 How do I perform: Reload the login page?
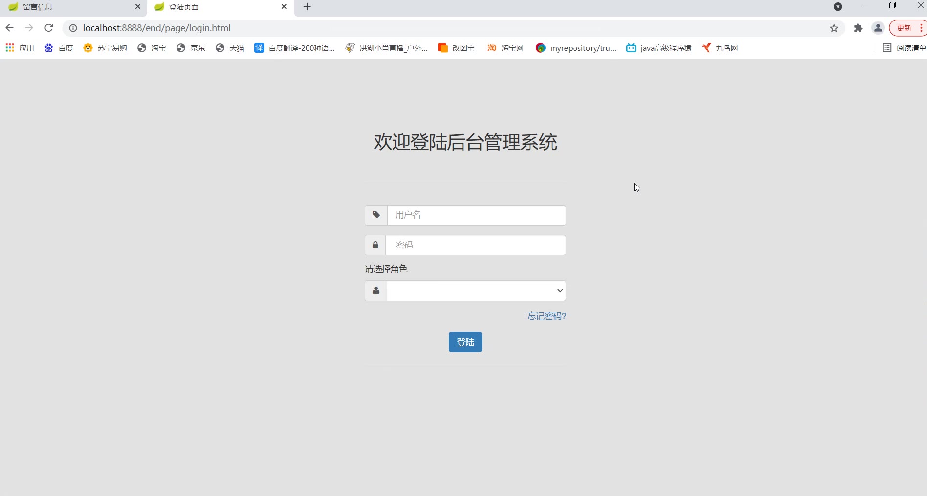tap(48, 28)
